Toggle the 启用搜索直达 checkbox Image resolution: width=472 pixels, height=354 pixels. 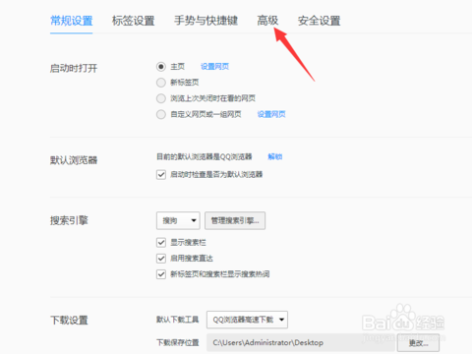(161, 259)
